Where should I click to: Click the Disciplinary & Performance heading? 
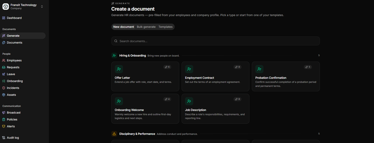click(137, 134)
